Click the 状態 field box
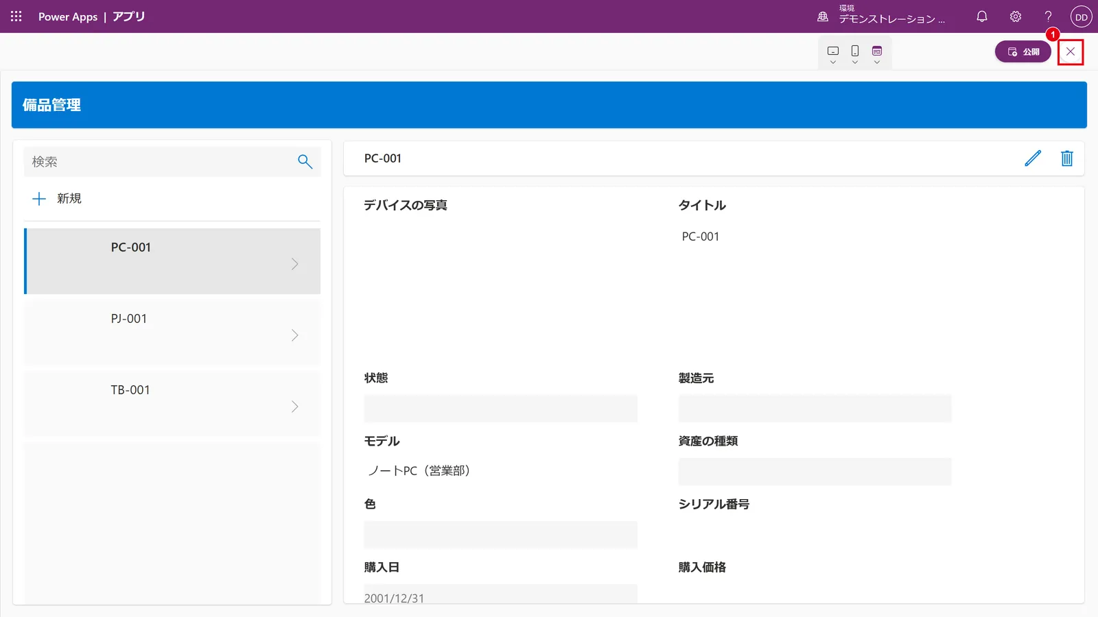The image size is (1098, 617). pyautogui.click(x=501, y=409)
